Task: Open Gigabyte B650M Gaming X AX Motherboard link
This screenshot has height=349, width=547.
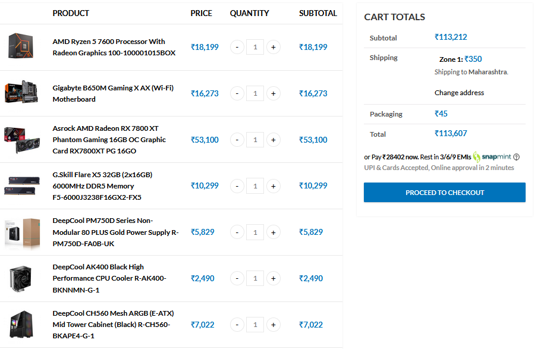Action: coord(113,93)
